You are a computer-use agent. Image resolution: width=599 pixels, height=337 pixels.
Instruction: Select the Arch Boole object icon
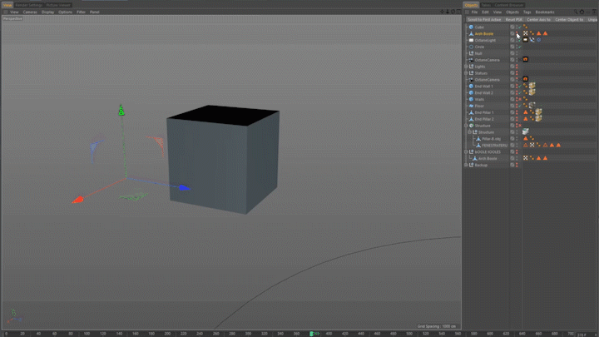click(471, 33)
